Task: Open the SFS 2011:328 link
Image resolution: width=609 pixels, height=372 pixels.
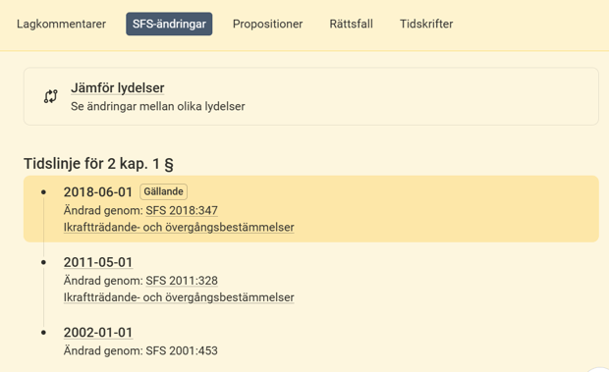Action: [x=182, y=281]
